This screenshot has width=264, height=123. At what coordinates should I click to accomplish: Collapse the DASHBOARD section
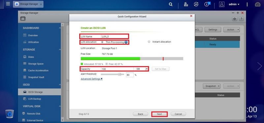(60, 28)
